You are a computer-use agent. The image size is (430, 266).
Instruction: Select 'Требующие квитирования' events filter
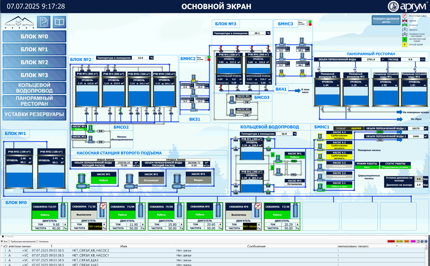(x=9, y=242)
